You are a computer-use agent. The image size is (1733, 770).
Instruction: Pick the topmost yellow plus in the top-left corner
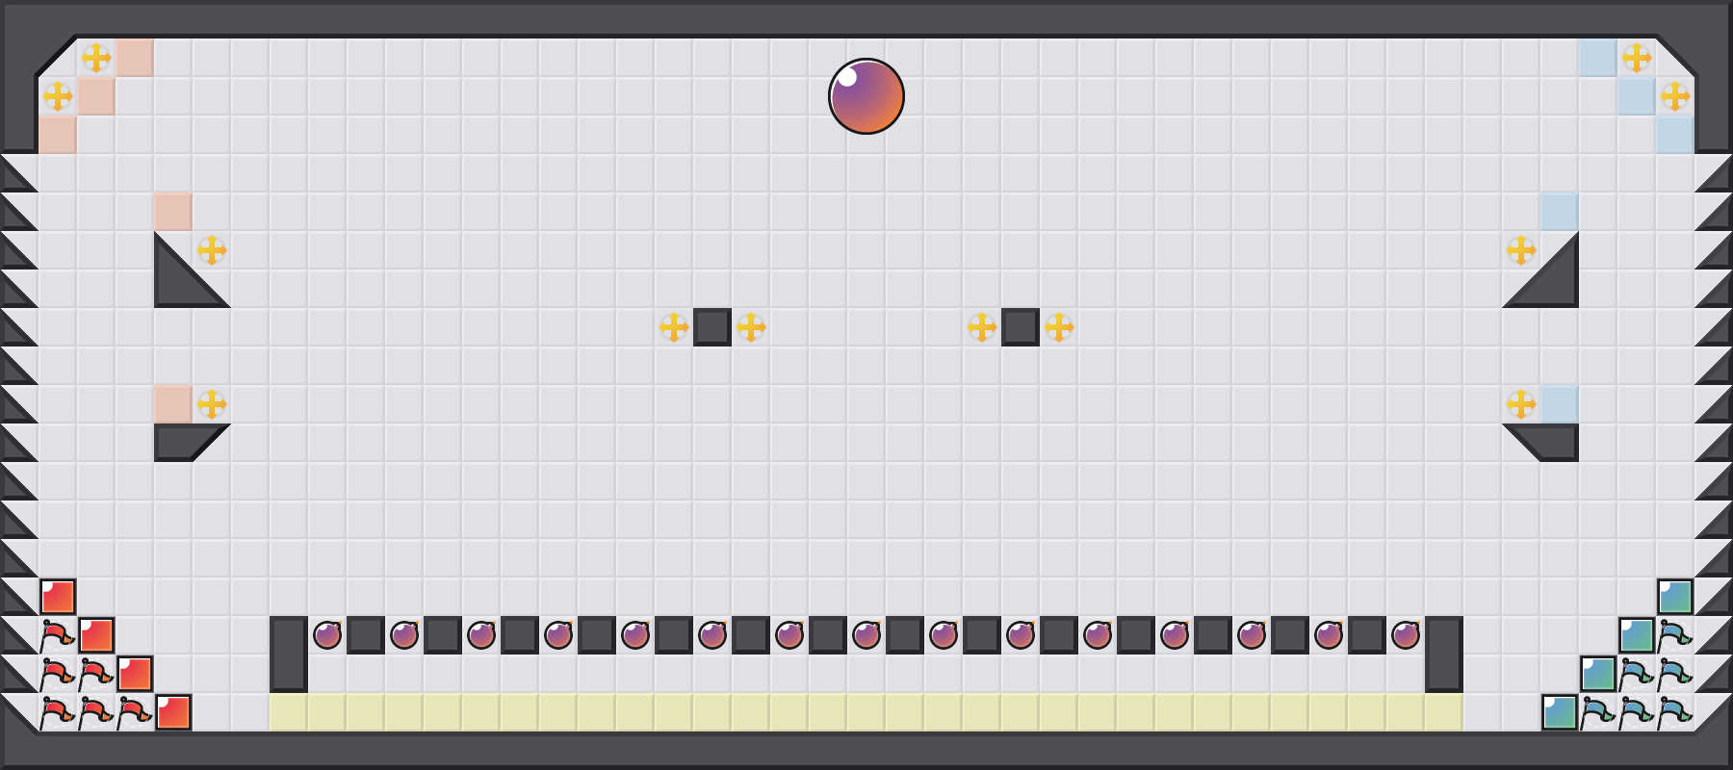96,58
